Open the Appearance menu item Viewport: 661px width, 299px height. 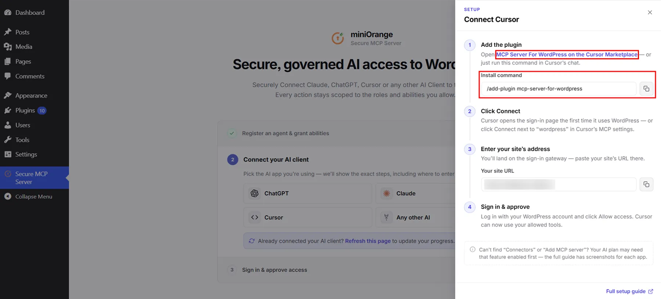(34, 96)
